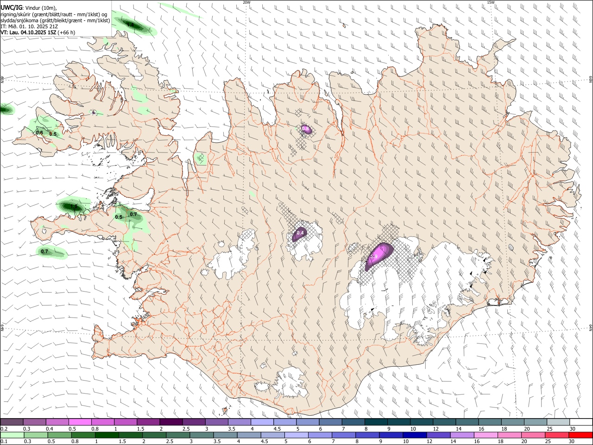Click the 0.2 label under the upper color scale
Image resolution: width=593 pixels, height=445 pixels.
[4, 429]
